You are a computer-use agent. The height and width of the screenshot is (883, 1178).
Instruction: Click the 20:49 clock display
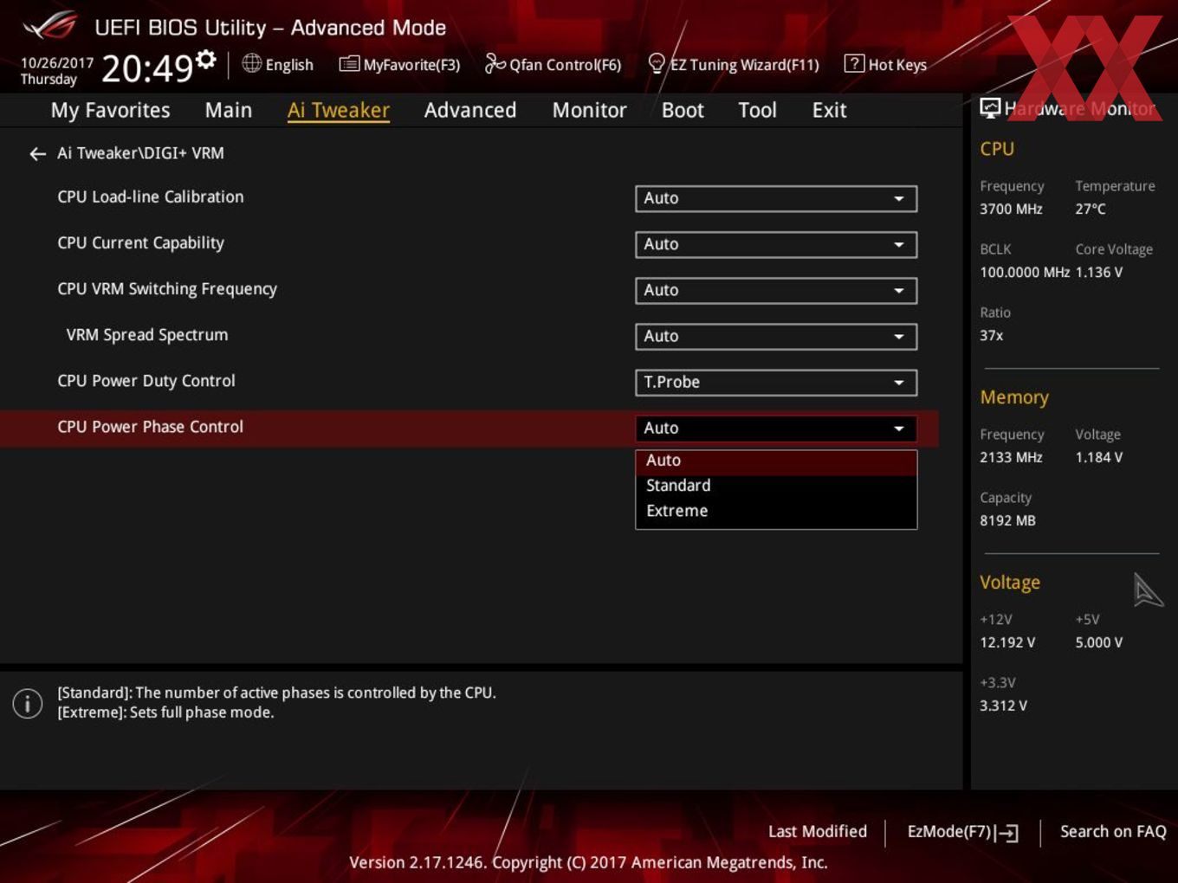tap(147, 68)
